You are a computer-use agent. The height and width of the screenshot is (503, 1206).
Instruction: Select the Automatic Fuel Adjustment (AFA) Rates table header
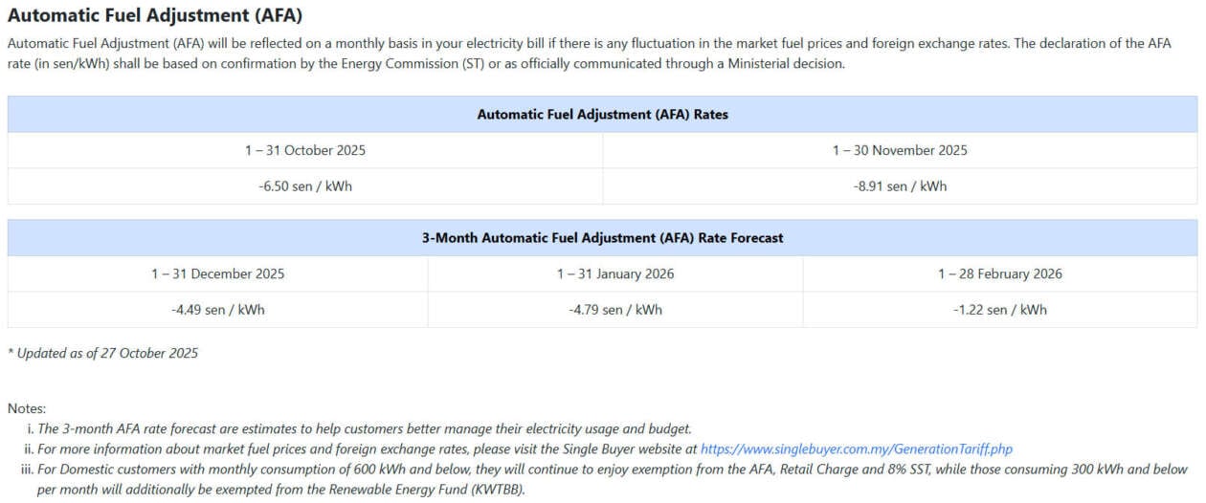pyautogui.click(x=602, y=115)
